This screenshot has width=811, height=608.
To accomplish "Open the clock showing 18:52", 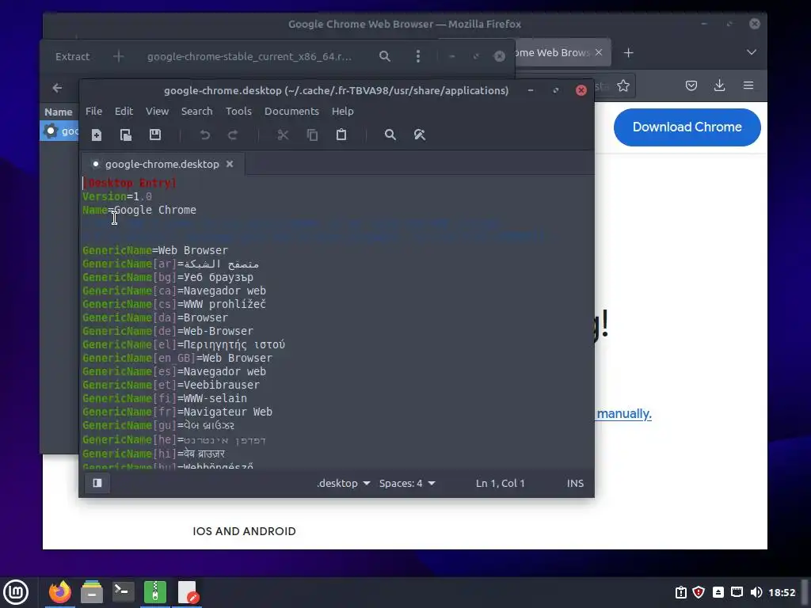I will click(782, 592).
